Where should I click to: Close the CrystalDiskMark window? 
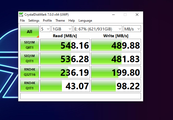pyautogui.click(x=137, y=15)
